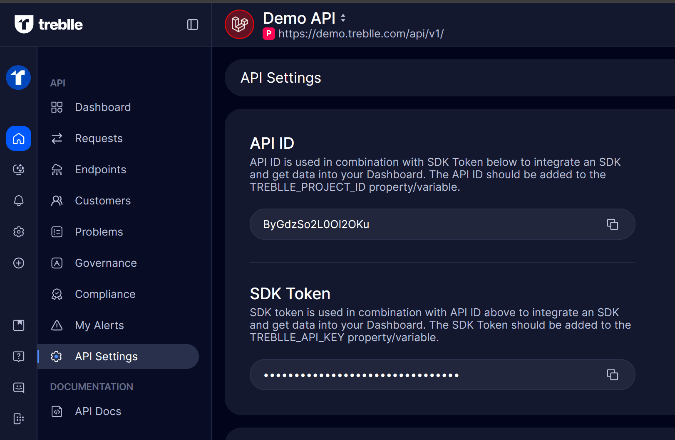Open the API Docs page
The width and height of the screenshot is (675, 440).
[x=98, y=411]
